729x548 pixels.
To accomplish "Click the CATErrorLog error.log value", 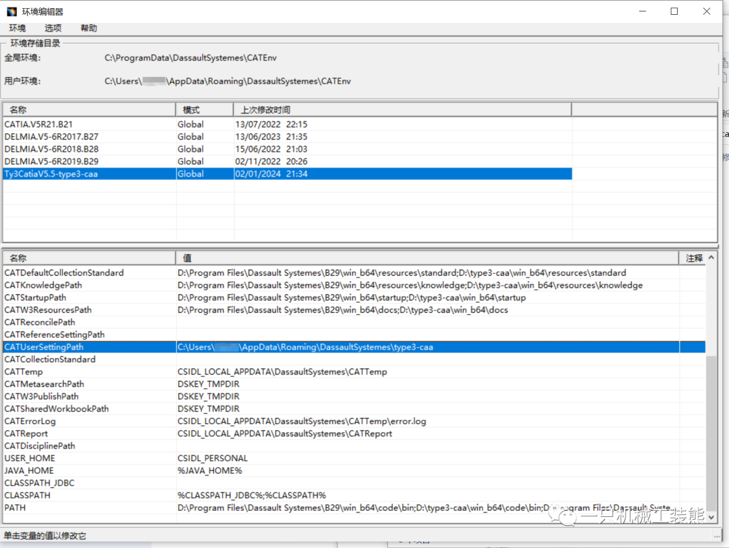I will coord(302,421).
